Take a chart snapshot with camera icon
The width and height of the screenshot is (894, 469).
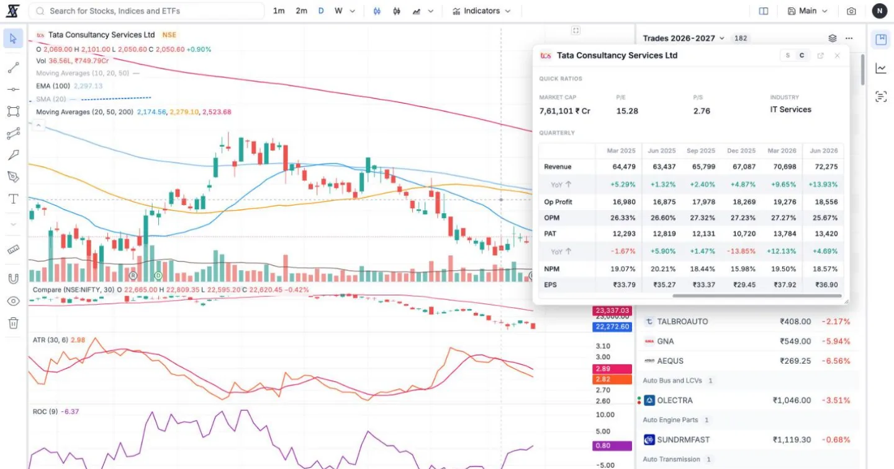coord(851,11)
